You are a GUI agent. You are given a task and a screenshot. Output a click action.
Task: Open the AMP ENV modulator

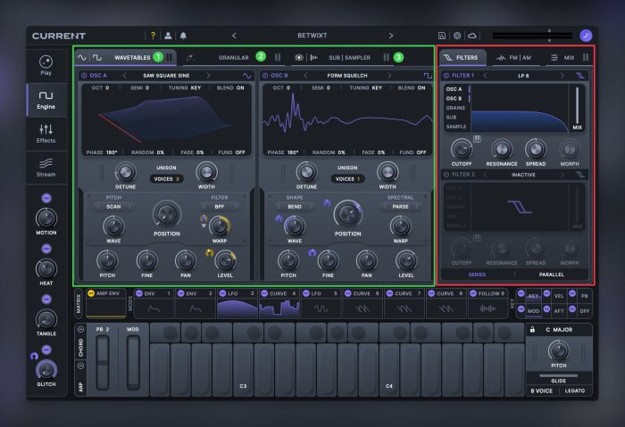tap(106, 303)
